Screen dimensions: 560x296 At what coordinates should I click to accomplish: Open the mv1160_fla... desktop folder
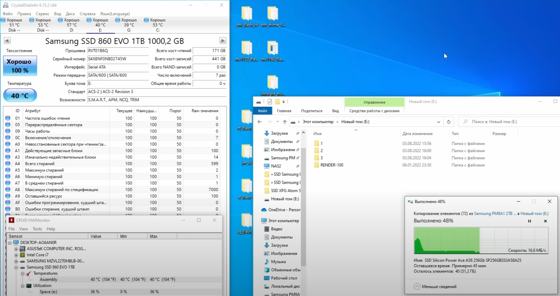coord(273,51)
